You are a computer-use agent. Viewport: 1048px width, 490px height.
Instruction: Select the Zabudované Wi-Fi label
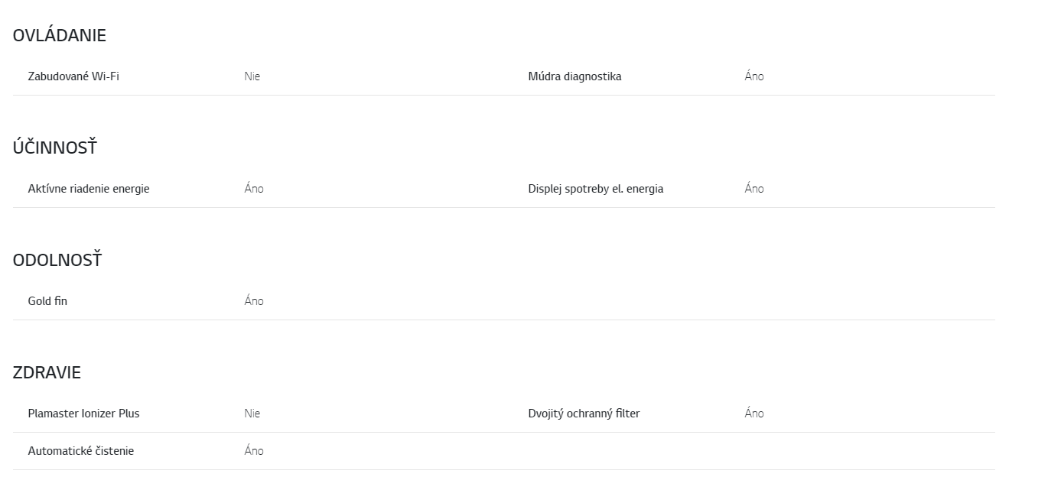73,76
